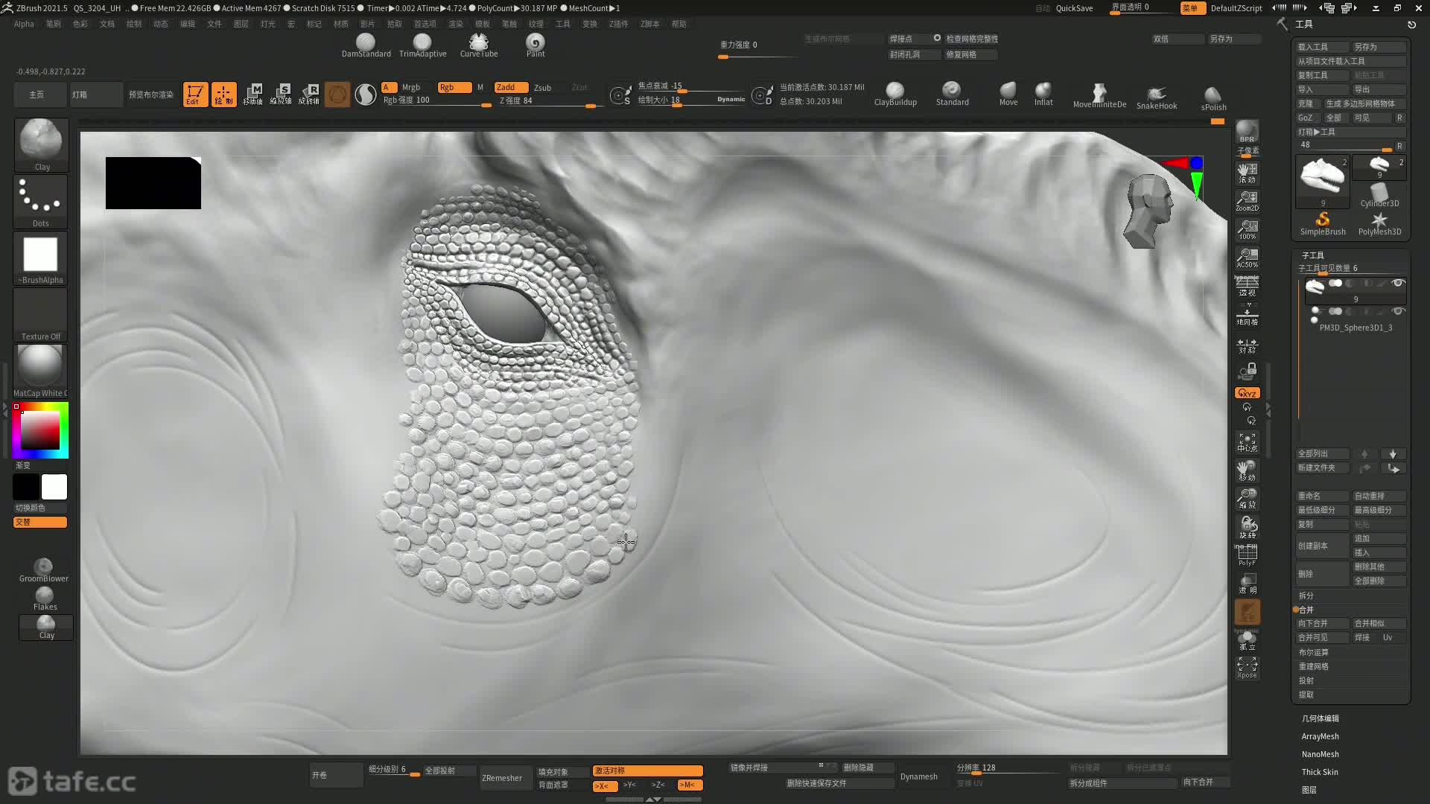This screenshot has height=804, width=1430.
Task: Toggle Zadd sculpt mode
Action: point(511,87)
